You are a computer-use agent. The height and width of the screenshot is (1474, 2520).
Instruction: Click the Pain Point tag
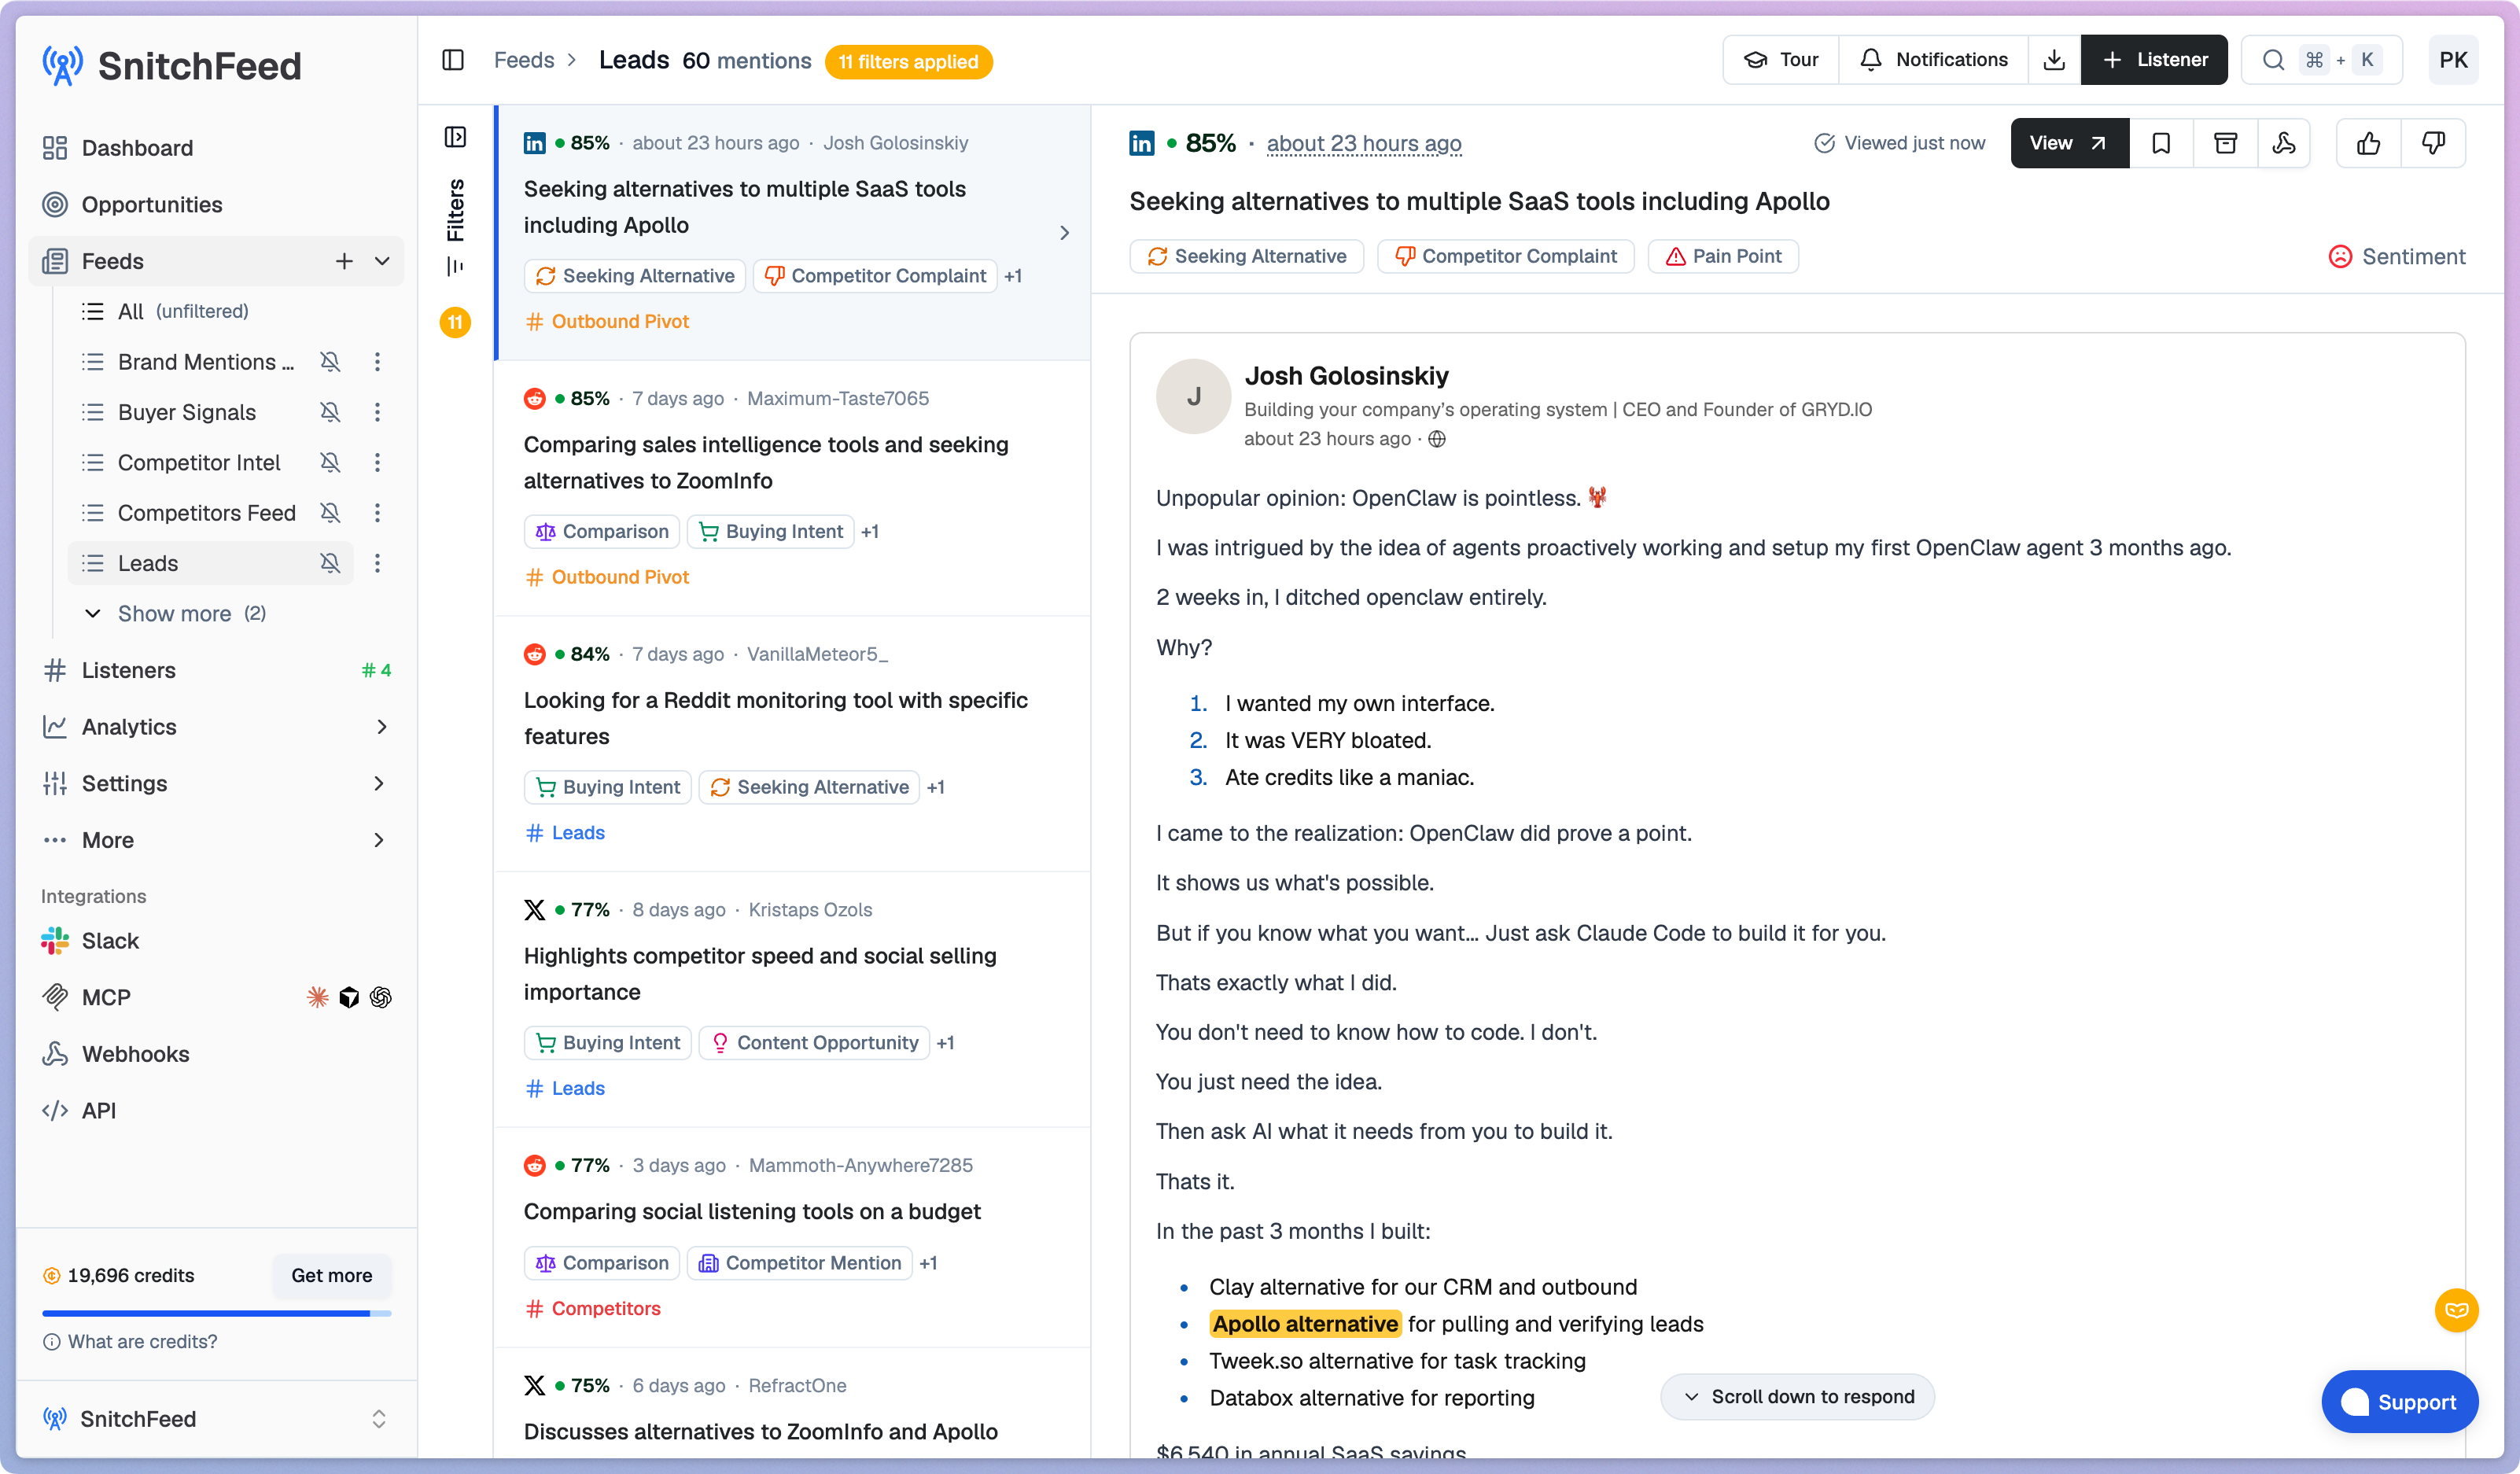1723,257
